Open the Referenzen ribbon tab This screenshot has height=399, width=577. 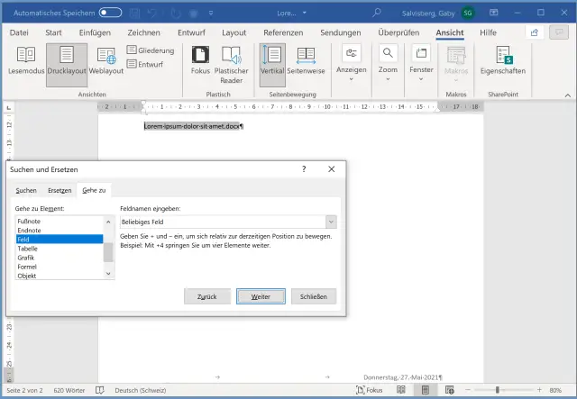283,32
